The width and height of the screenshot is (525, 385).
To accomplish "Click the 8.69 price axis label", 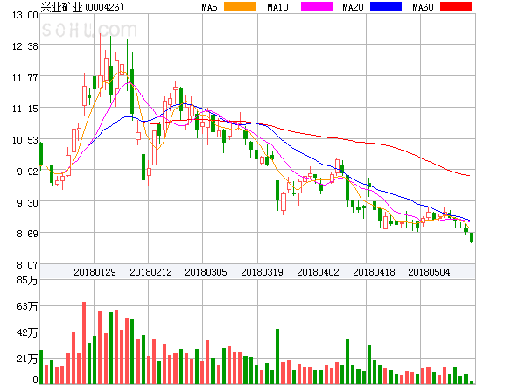I will [27, 234].
